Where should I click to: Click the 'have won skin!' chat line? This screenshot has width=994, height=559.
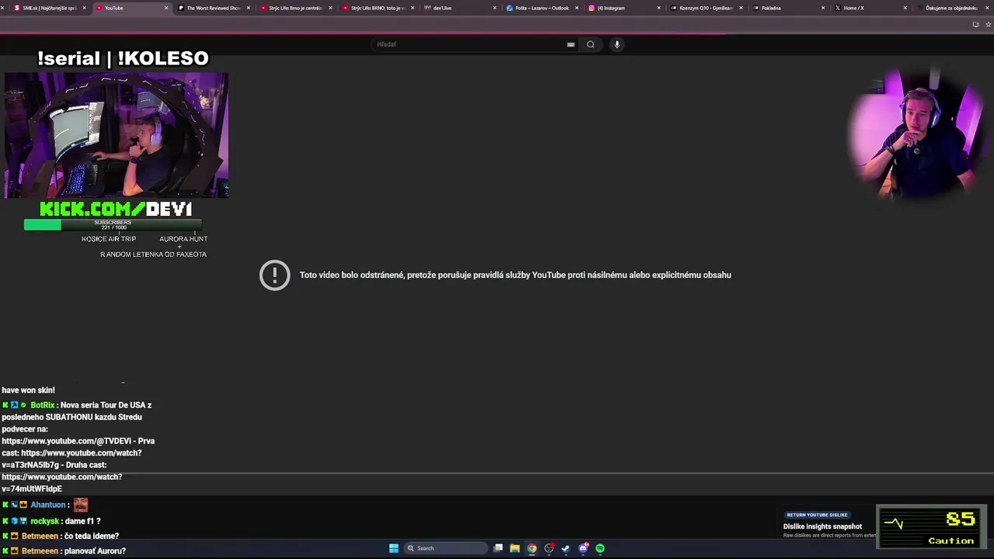(x=28, y=391)
